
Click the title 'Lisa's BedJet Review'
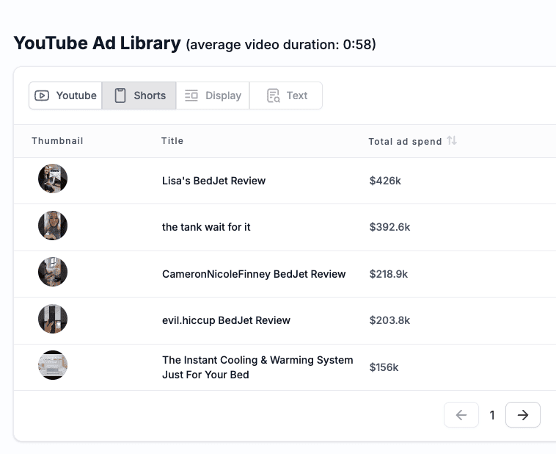point(214,181)
